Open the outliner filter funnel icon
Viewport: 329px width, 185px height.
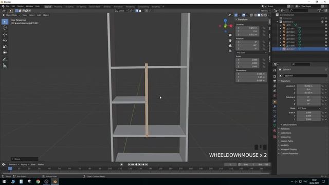(319, 10)
